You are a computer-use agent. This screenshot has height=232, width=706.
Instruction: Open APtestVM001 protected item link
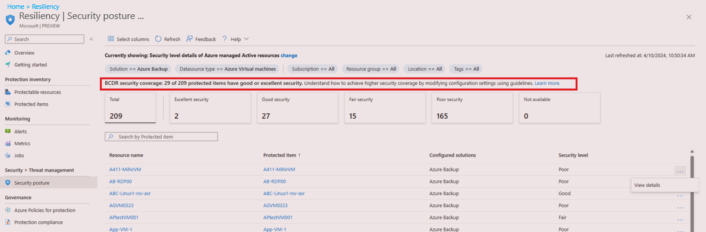pos(278,217)
